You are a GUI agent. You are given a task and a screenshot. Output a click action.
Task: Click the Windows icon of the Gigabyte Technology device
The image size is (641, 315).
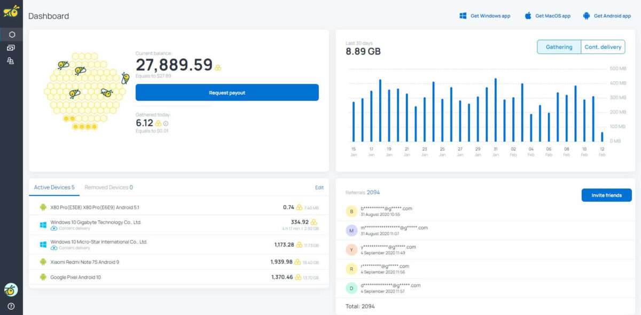pos(43,225)
